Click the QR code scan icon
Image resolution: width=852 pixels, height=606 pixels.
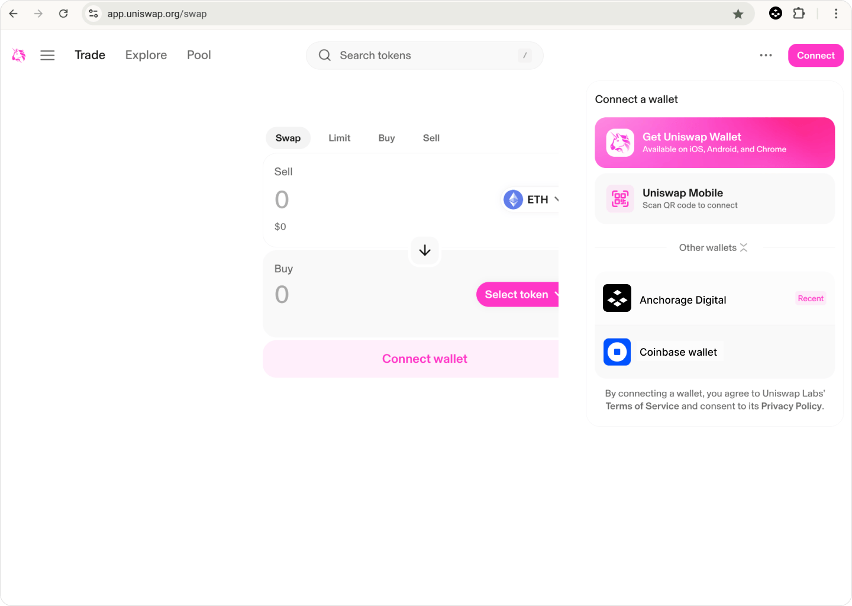(x=620, y=198)
